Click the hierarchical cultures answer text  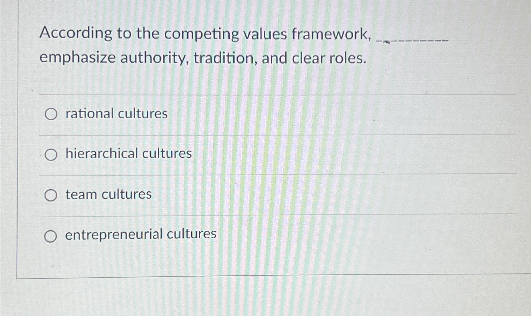click(x=127, y=154)
